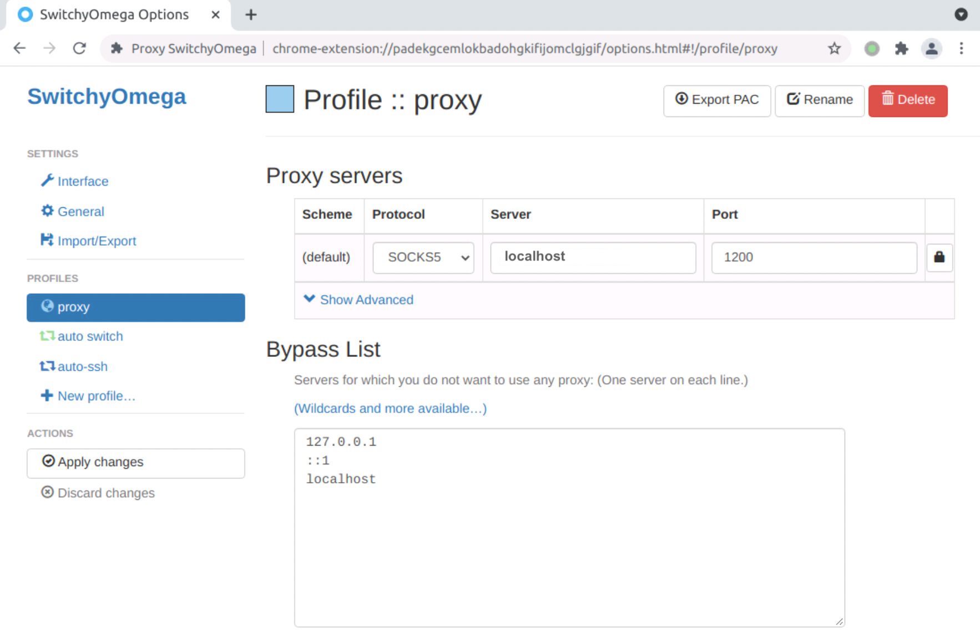Click the wrench icon beside Interface

tap(47, 181)
